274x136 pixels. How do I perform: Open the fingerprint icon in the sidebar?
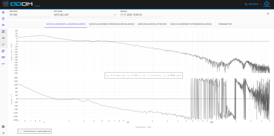(x=3, y=18)
